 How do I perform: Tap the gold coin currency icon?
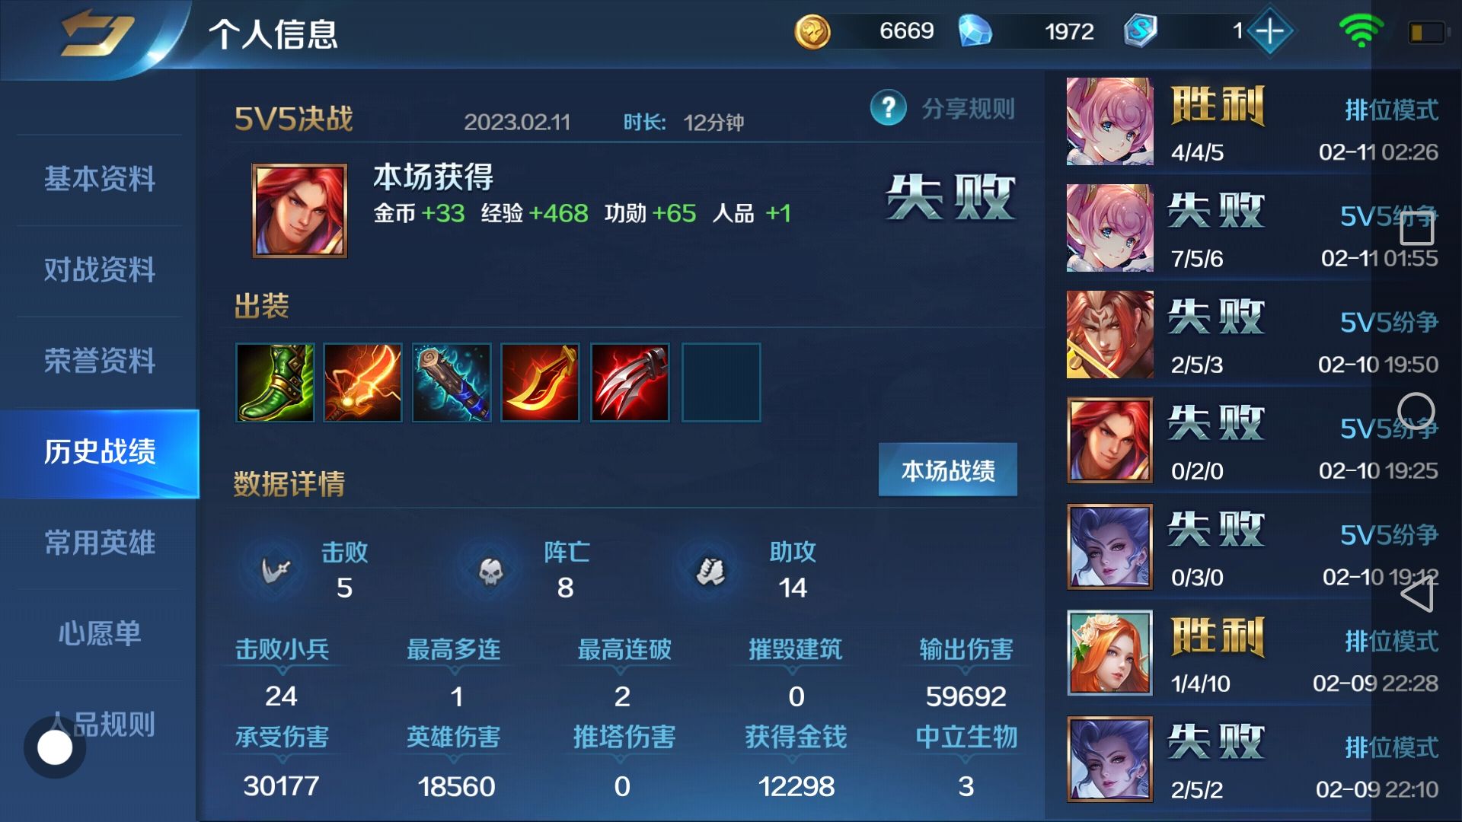click(x=812, y=31)
